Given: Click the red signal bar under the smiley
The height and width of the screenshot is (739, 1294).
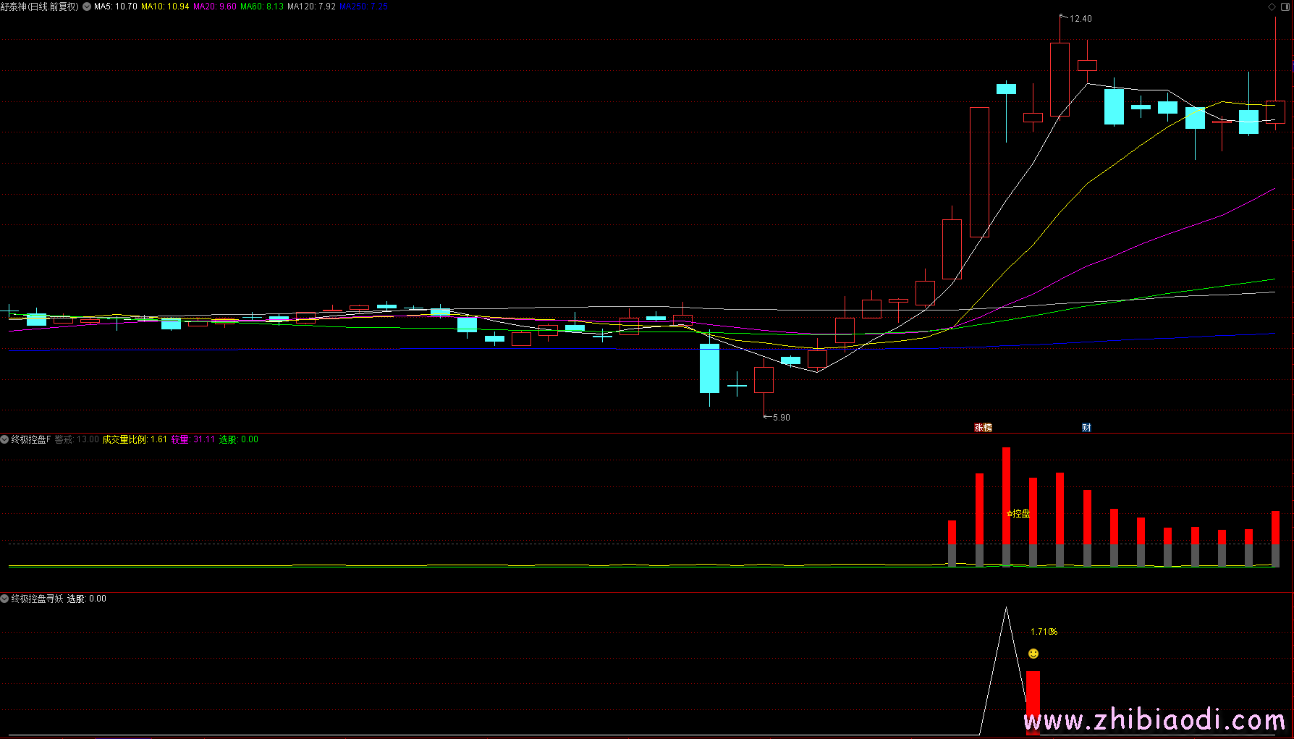Looking at the screenshot, I should tap(1033, 702).
